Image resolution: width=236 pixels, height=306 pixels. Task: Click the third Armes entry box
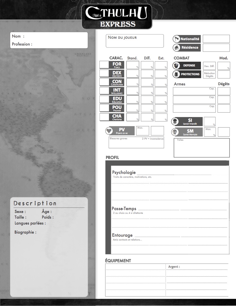pyautogui.click(x=194, y=109)
